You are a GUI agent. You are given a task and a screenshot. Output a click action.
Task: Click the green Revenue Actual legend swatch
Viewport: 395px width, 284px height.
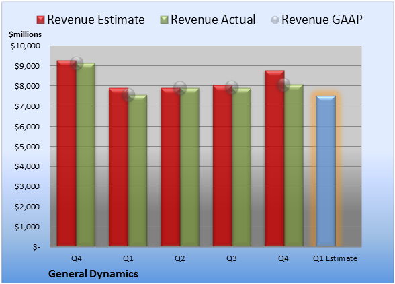tap(164, 20)
